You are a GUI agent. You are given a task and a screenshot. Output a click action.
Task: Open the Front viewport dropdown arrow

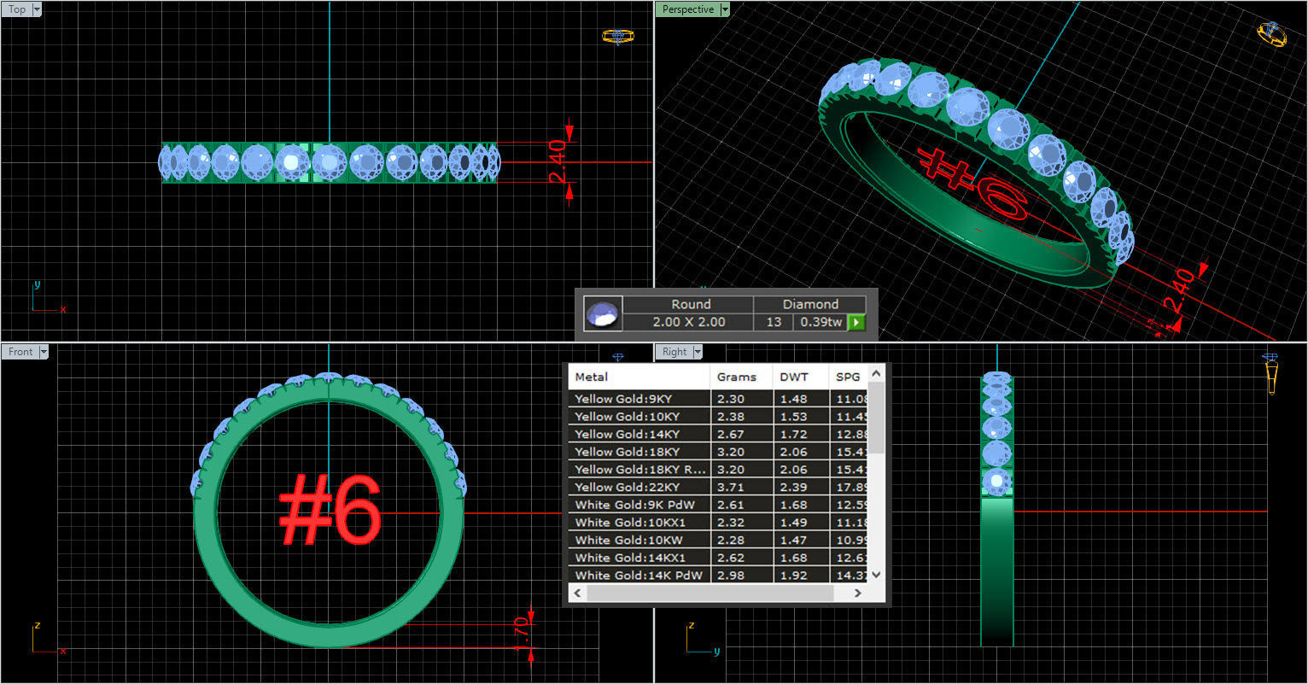point(44,352)
